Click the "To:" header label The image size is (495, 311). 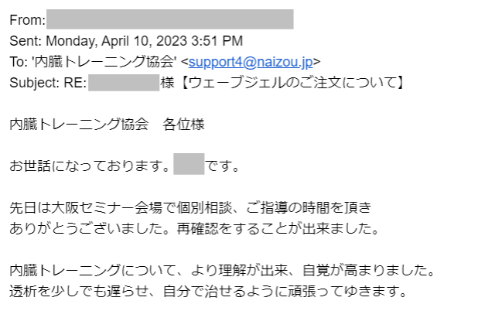point(19,62)
